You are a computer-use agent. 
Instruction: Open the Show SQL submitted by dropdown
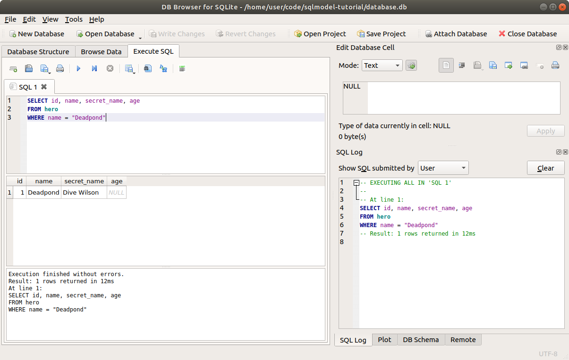tap(442, 167)
